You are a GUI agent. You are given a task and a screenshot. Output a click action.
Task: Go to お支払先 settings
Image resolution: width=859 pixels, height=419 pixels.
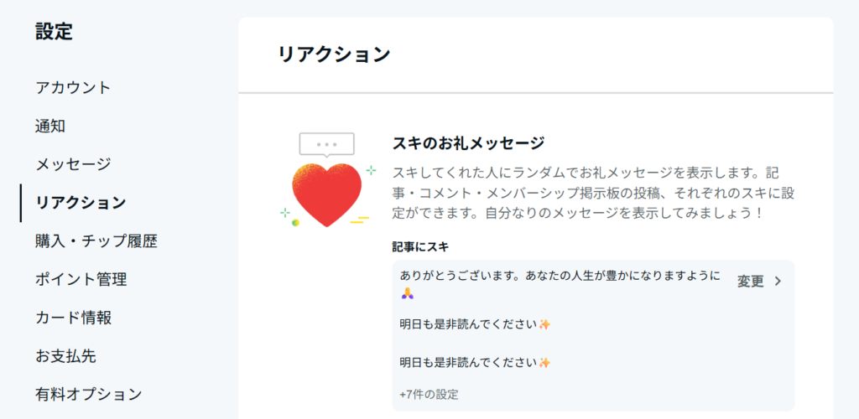[x=65, y=355]
